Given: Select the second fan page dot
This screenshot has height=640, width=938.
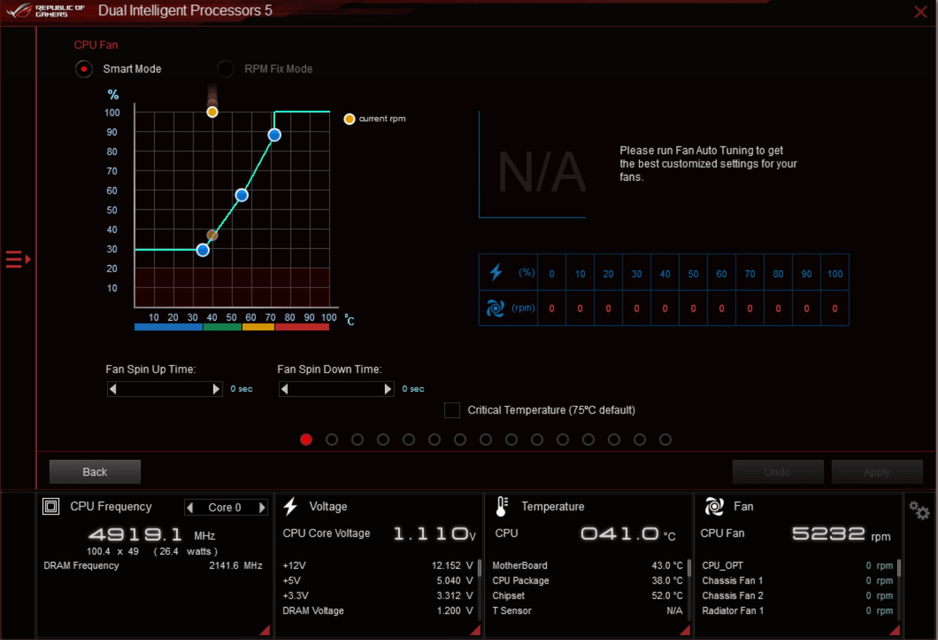Looking at the screenshot, I should pyautogui.click(x=332, y=440).
